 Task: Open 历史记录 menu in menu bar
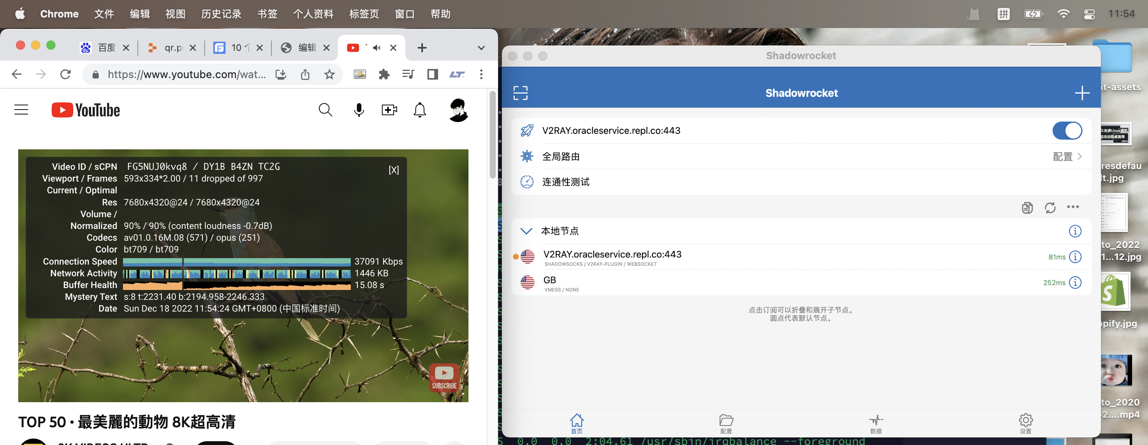[221, 14]
